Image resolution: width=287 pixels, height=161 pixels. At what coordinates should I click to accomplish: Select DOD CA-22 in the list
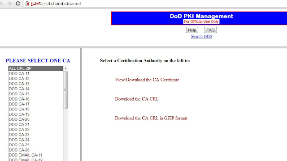pyautogui.click(x=35, y=130)
